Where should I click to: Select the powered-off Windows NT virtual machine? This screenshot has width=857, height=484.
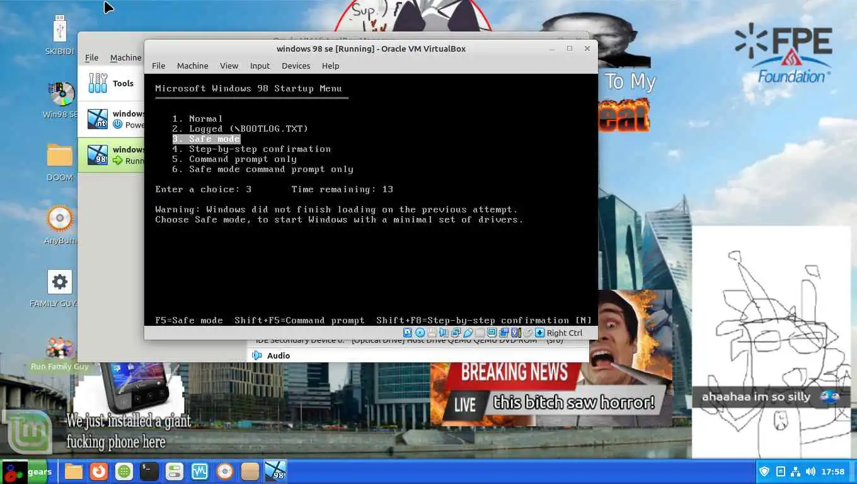(x=111, y=119)
